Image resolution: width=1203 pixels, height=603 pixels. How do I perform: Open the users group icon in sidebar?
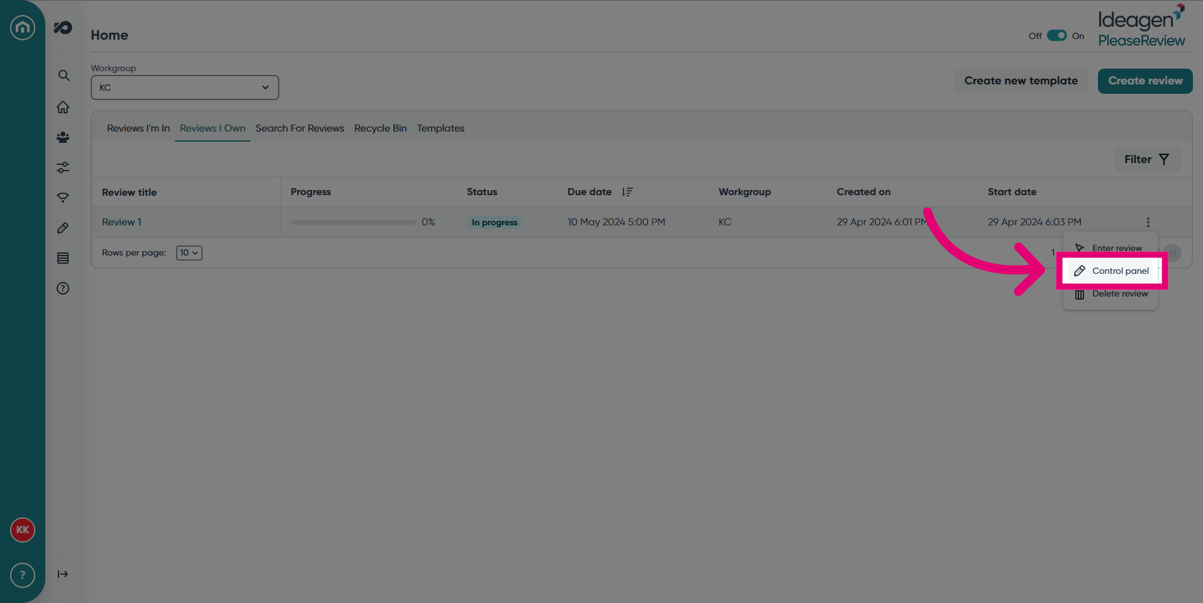(x=63, y=137)
